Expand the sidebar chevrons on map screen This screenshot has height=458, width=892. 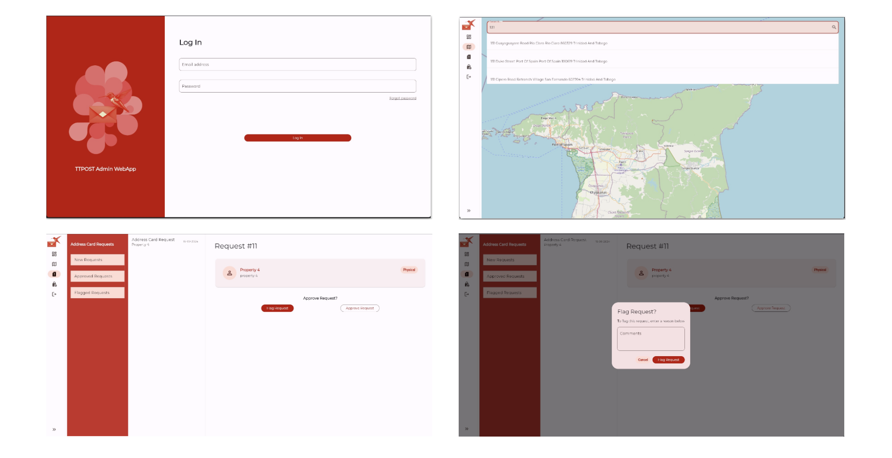[x=469, y=211]
